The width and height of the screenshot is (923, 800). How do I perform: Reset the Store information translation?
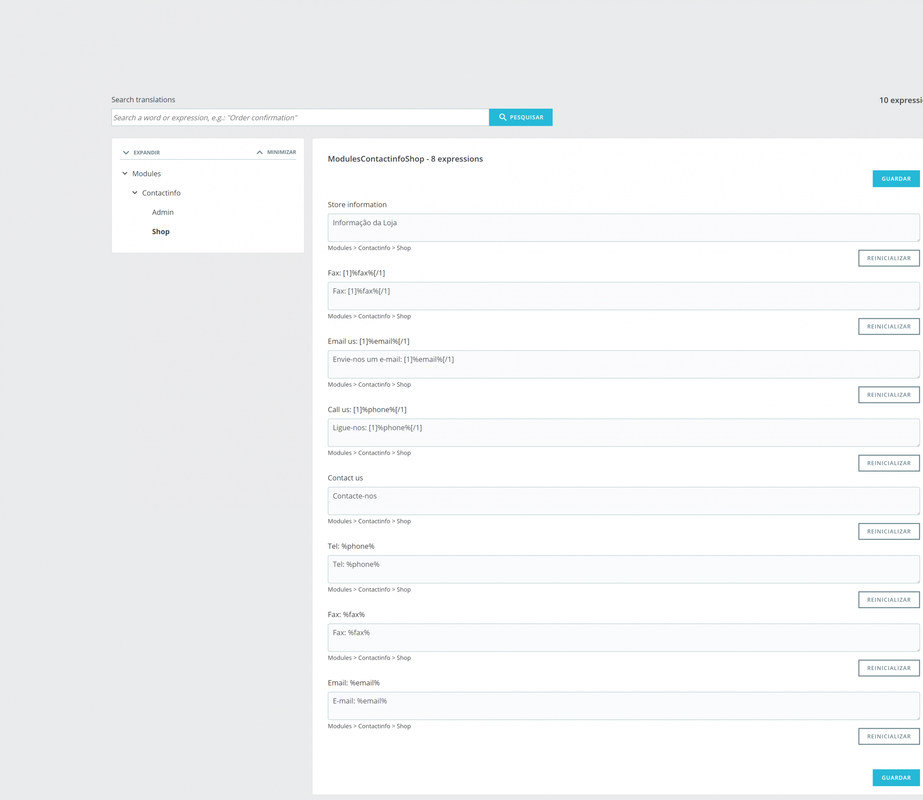point(888,258)
